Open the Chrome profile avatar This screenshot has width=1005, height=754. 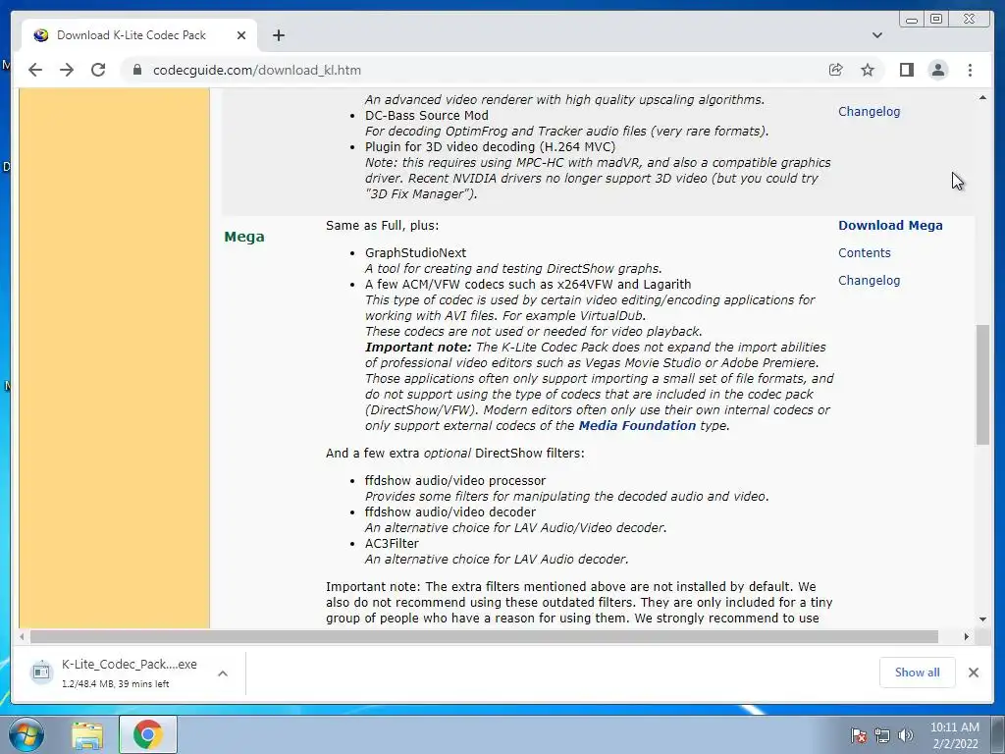pyautogui.click(x=937, y=70)
